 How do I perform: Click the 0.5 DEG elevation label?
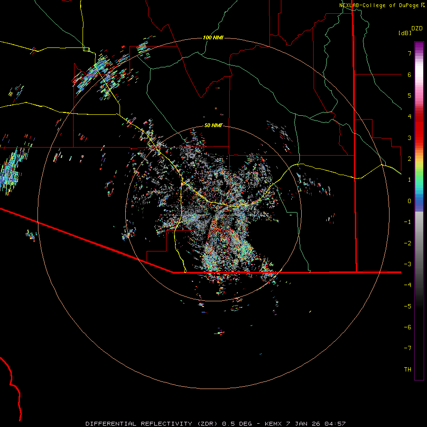pyautogui.click(x=237, y=424)
